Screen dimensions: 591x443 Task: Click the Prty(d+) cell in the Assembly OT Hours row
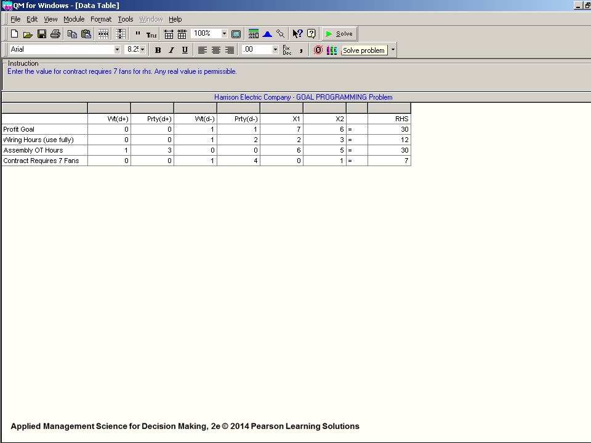tap(152, 150)
